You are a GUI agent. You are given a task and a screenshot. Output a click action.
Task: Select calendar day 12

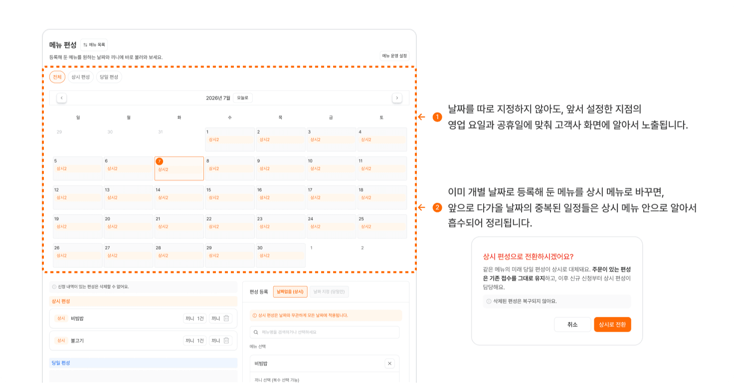pyautogui.click(x=78, y=197)
